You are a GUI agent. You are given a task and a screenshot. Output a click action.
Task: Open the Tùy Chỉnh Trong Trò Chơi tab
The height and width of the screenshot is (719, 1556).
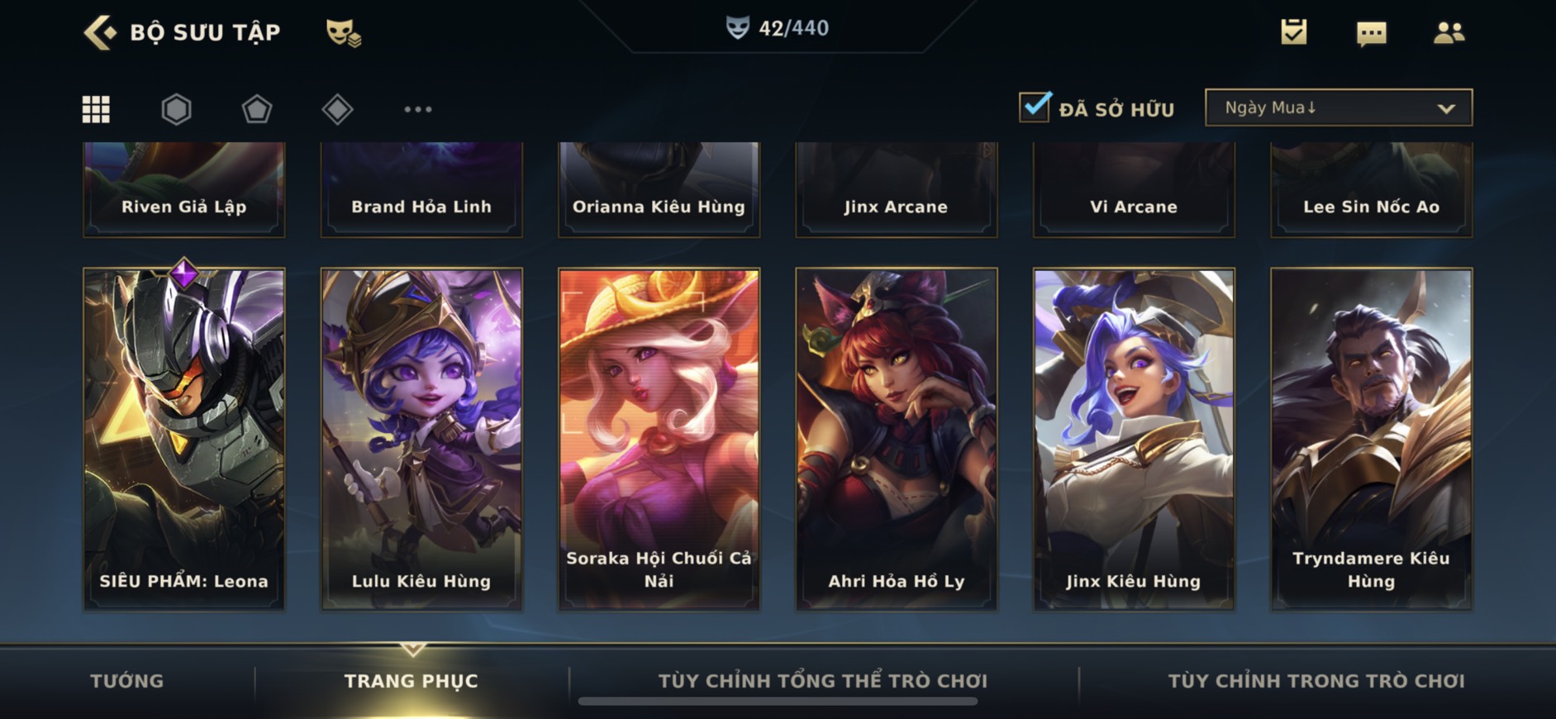coord(1316,681)
